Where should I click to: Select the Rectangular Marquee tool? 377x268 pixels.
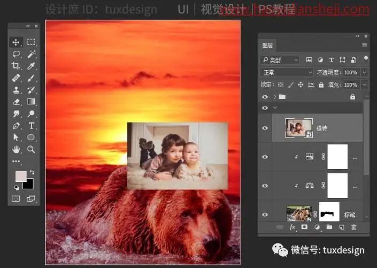pyautogui.click(x=31, y=42)
